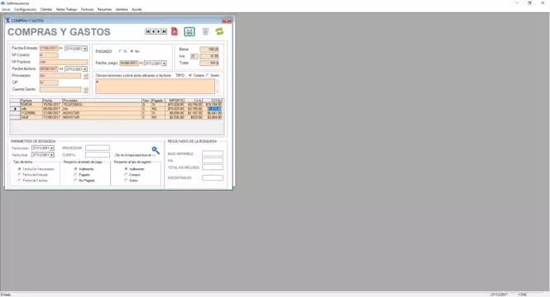This screenshot has width=550, height=297.
Task: Open the Fecha Entrada date dropdown
Action: (85, 49)
